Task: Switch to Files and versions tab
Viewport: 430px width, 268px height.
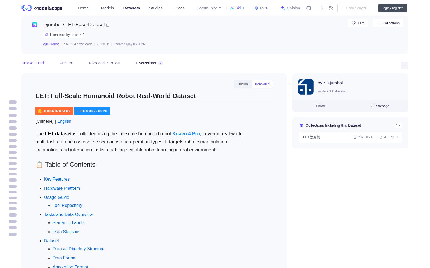Action: 104,63
